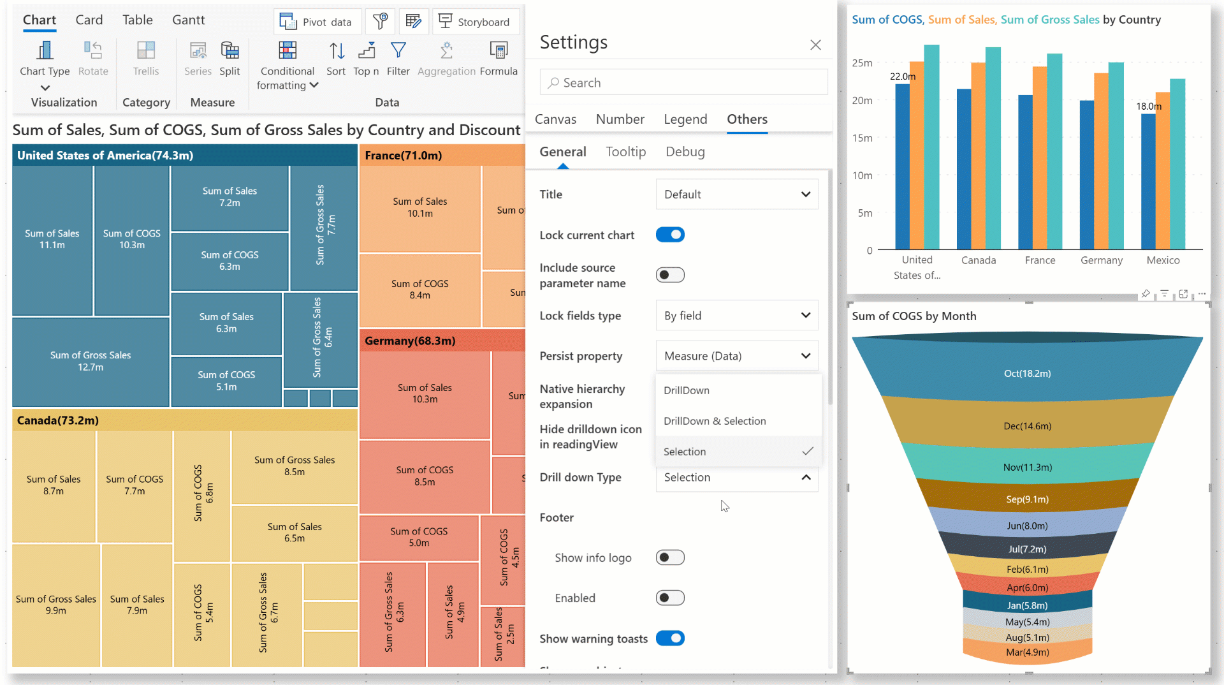
Task: Click the Pivot data button
Action: tap(317, 22)
